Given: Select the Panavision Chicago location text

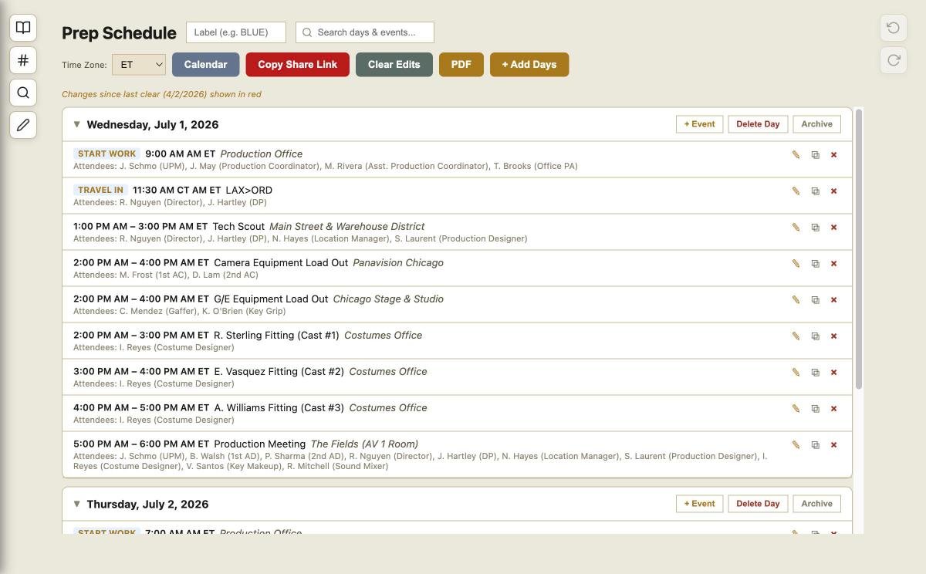Looking at the screenshot, I should point(398,263).
